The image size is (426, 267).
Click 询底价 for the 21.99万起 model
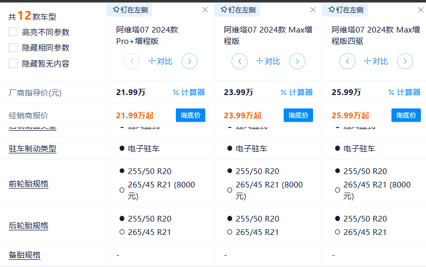point(190,115)
